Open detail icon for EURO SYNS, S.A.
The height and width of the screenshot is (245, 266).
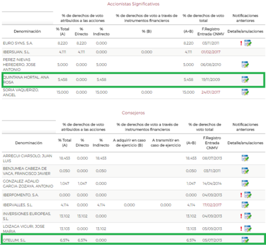pyautogui.click(x=248, y=43)
